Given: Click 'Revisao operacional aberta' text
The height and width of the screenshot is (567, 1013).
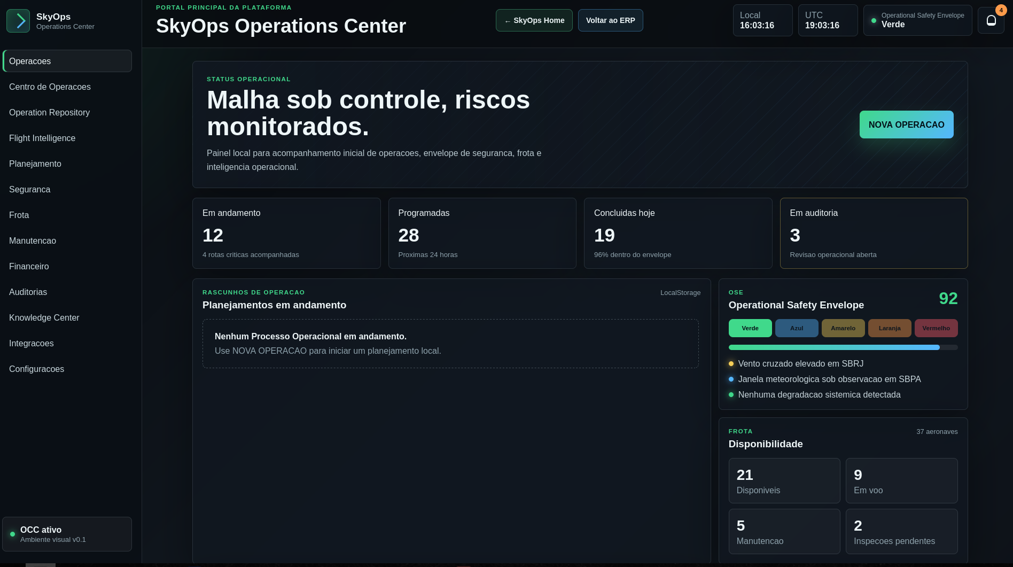Looking at the screenshot, I should point(833,255).
